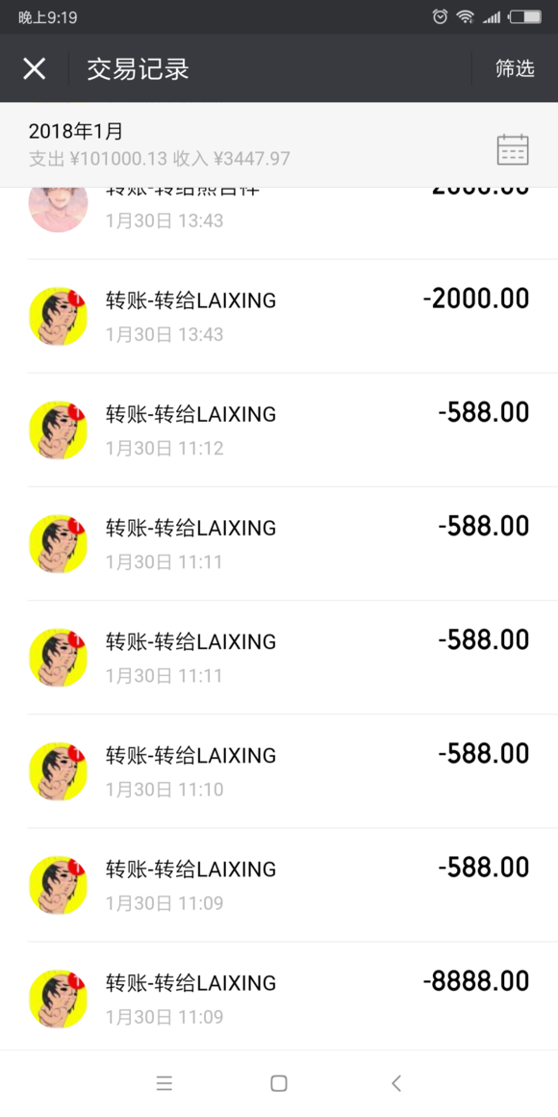
Task: Open the calendar month picker icon
Action: coord(513,149)
